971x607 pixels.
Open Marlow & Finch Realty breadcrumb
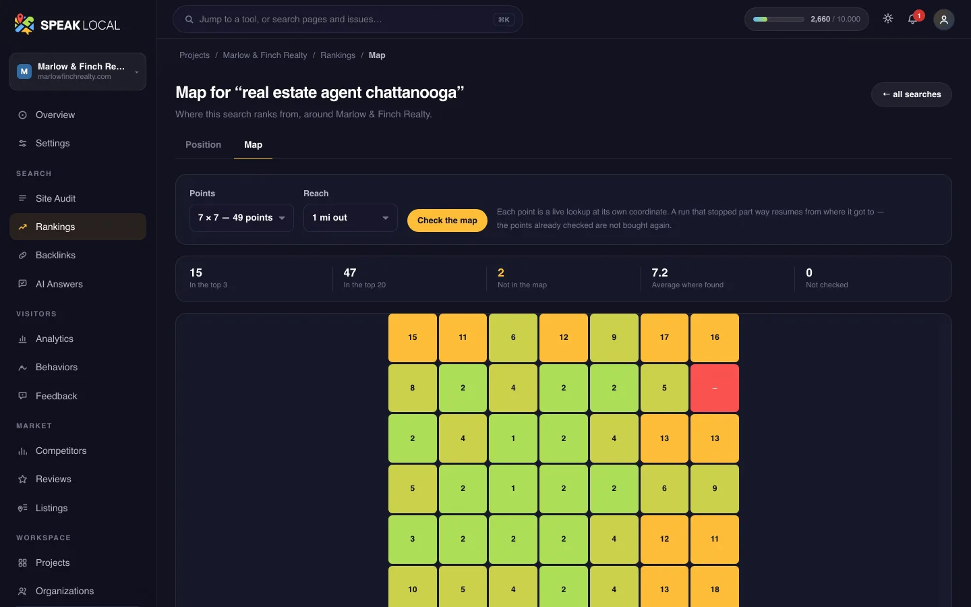(x=265, y=55)
